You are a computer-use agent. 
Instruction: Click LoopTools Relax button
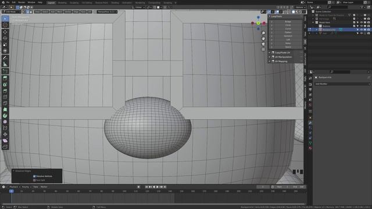click(288, 44)
